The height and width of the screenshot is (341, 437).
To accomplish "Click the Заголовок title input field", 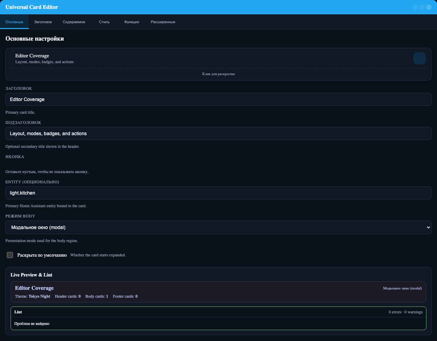I will (218, 99).
